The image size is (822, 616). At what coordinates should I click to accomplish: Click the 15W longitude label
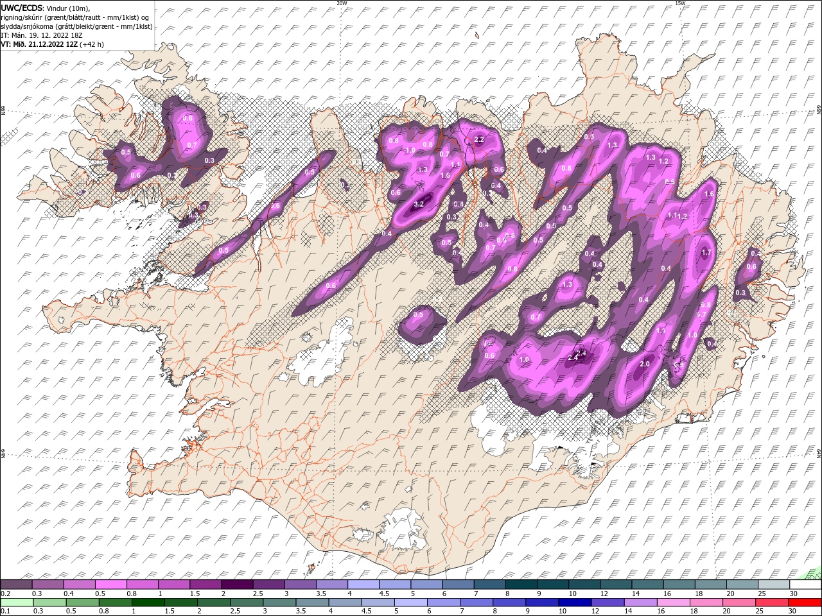click(680, 3)
